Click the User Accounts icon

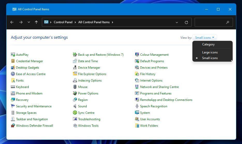(137, 119)
